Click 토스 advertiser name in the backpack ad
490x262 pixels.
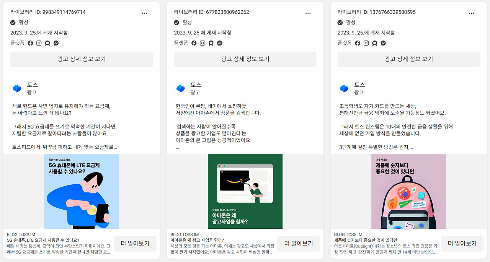(360, 85)
